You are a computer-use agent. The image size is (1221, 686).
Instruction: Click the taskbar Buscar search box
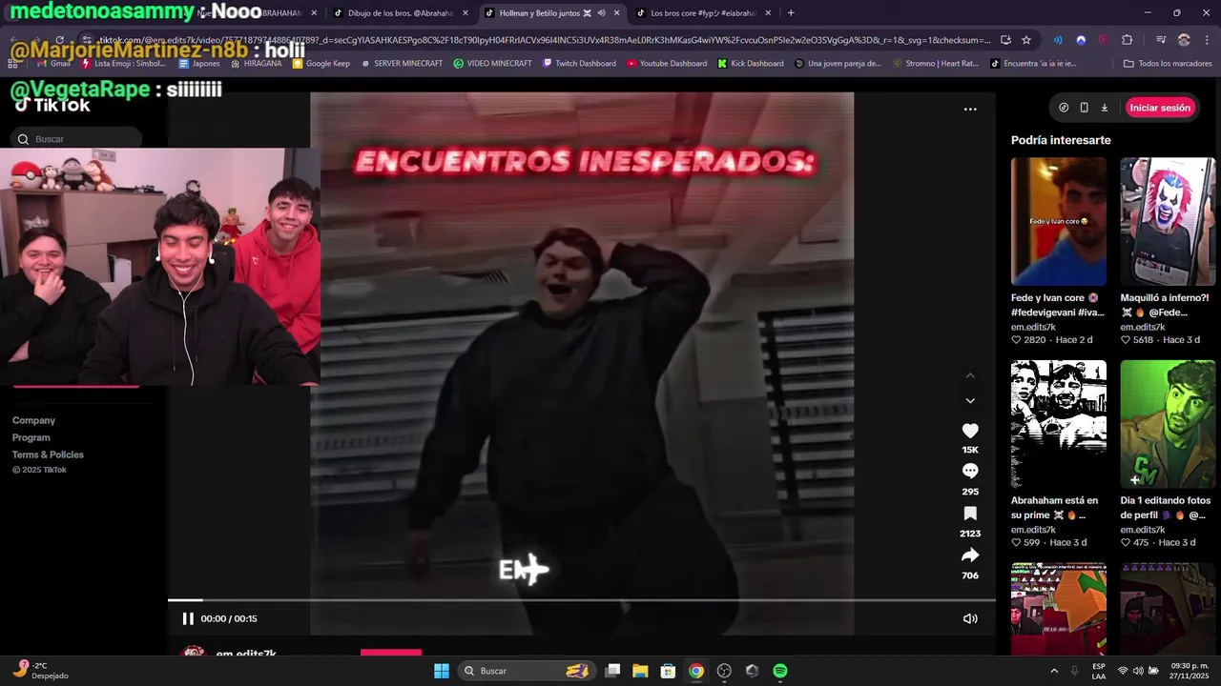pyautogui.click(x=527, y=671)
